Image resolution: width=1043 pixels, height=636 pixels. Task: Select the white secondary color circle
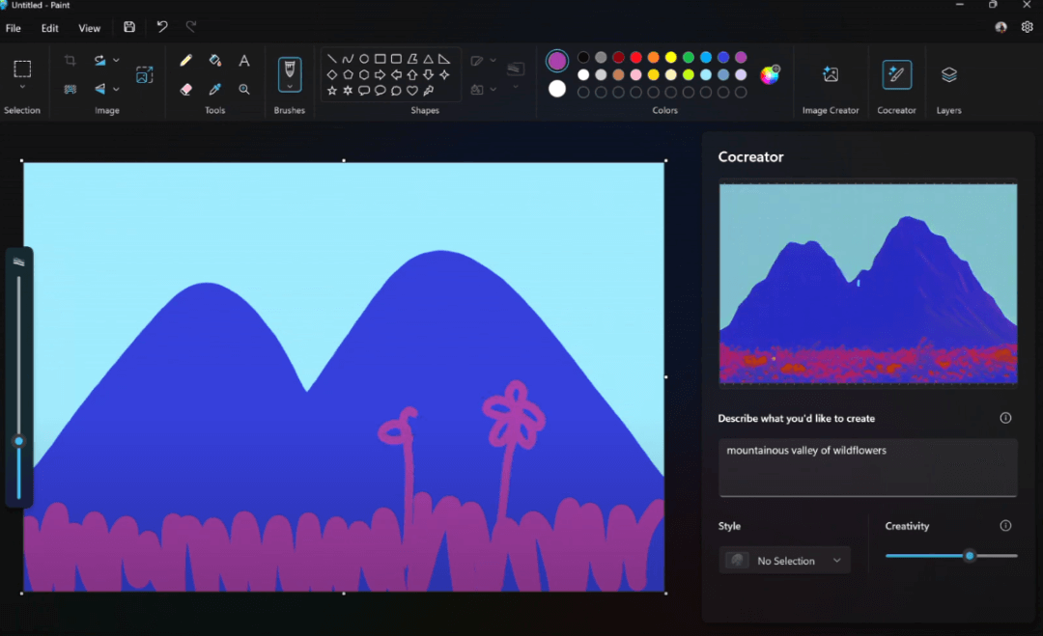(x=557, y=89)
